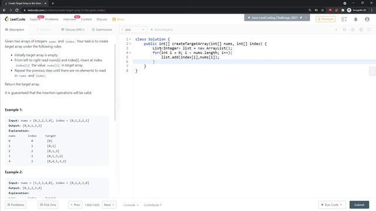Bookmark this page with the star icon
376x211 pixels.
(323, 10)
